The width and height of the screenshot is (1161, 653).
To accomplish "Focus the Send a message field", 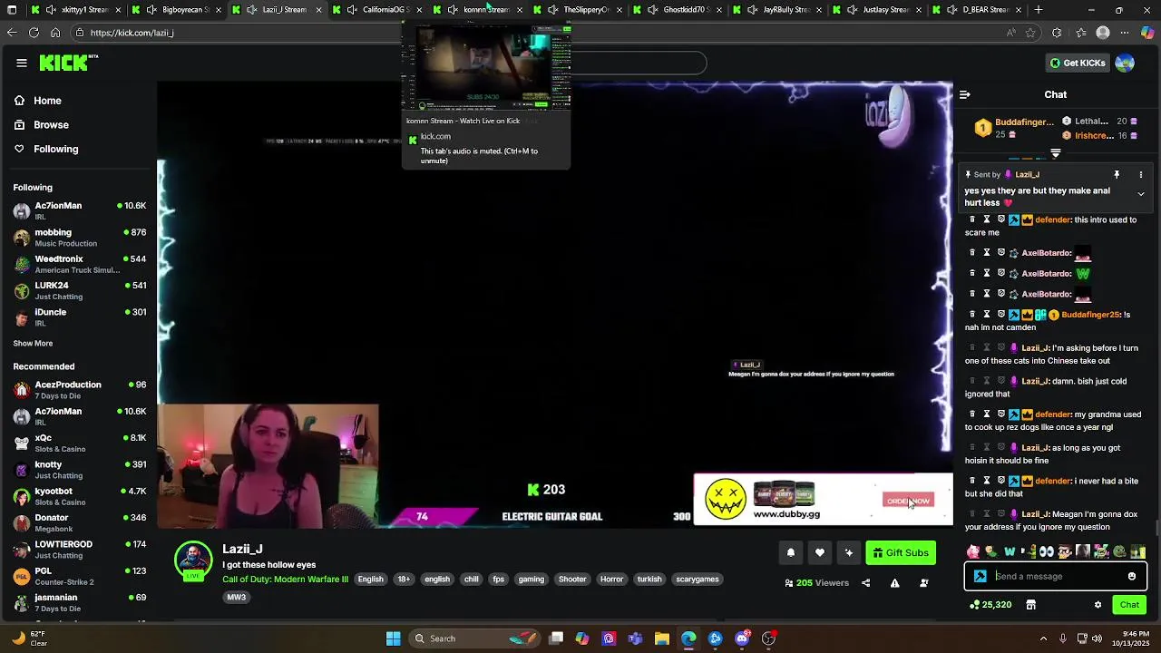I will point(1057,576).
